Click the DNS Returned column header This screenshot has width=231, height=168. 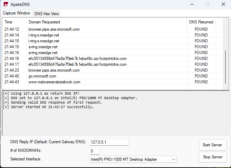[x=201, y=22]
